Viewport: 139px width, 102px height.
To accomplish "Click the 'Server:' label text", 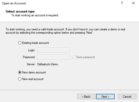I will [x=31, y=64].
